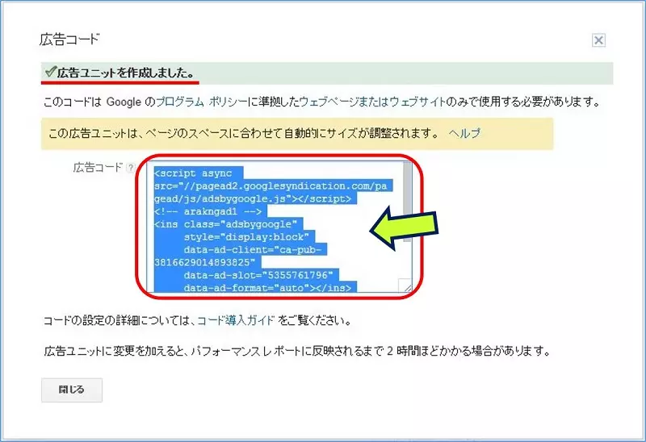Viewport: 646px width, 442px height.
Task: Click inside the ad code text area
Action: tap(279, 227)
